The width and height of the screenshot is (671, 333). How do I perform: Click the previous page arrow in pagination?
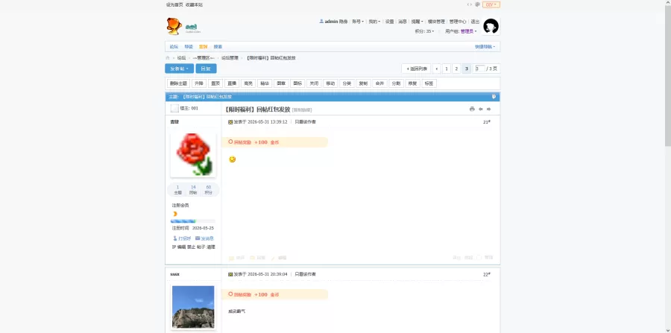tap(436, 69)
